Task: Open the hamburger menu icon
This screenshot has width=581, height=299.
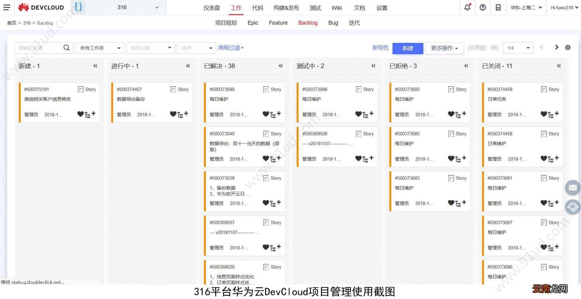Action: 7,7
